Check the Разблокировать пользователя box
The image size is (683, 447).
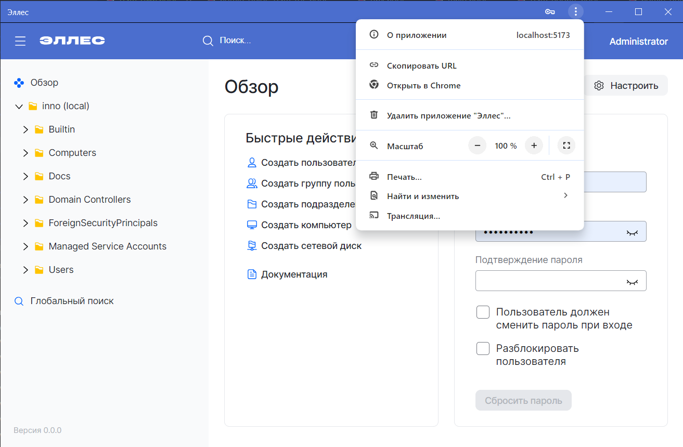(483, 348)
